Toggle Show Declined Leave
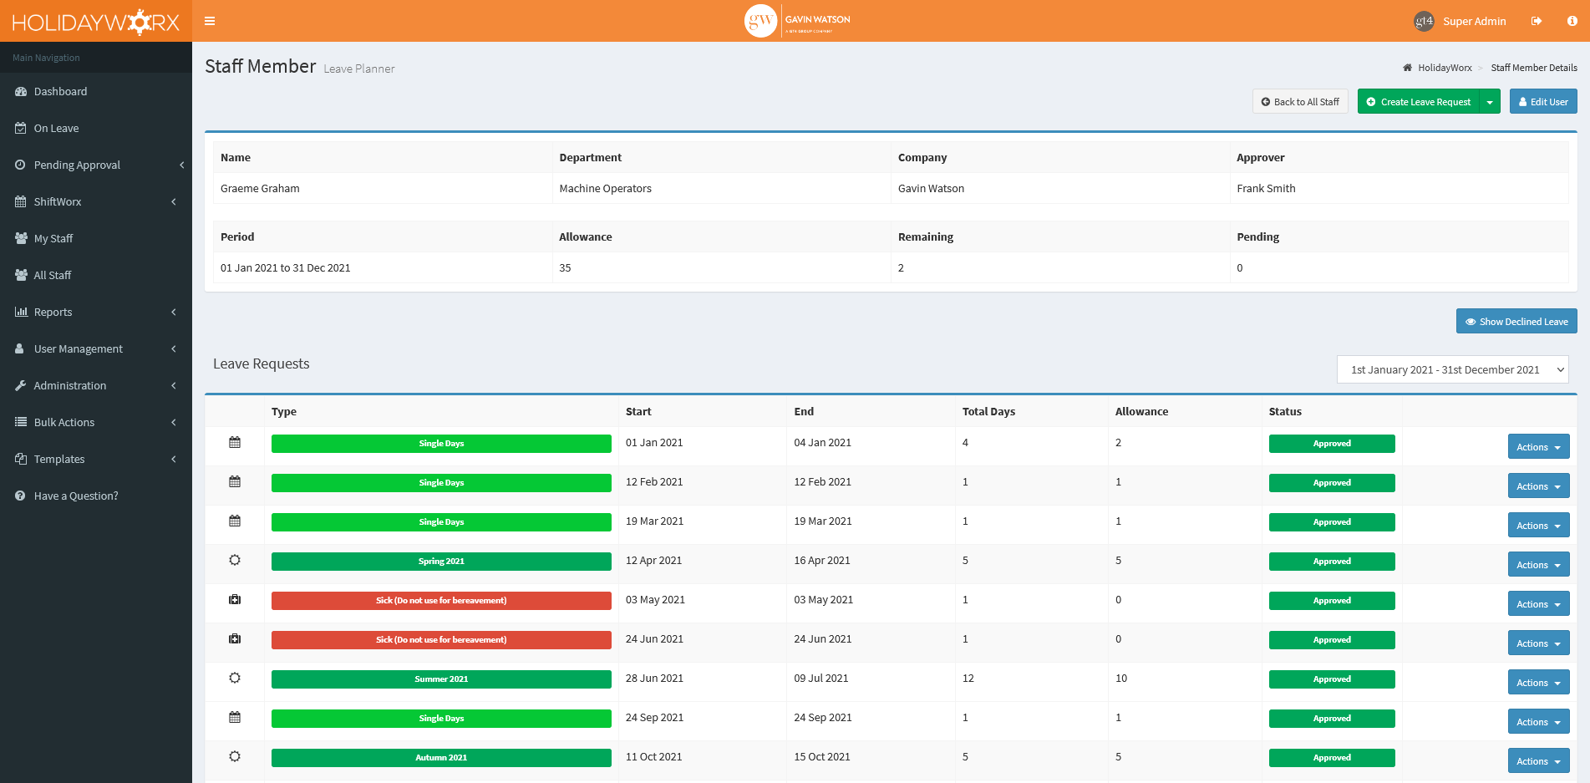1590x783 pixels. 1516,322
